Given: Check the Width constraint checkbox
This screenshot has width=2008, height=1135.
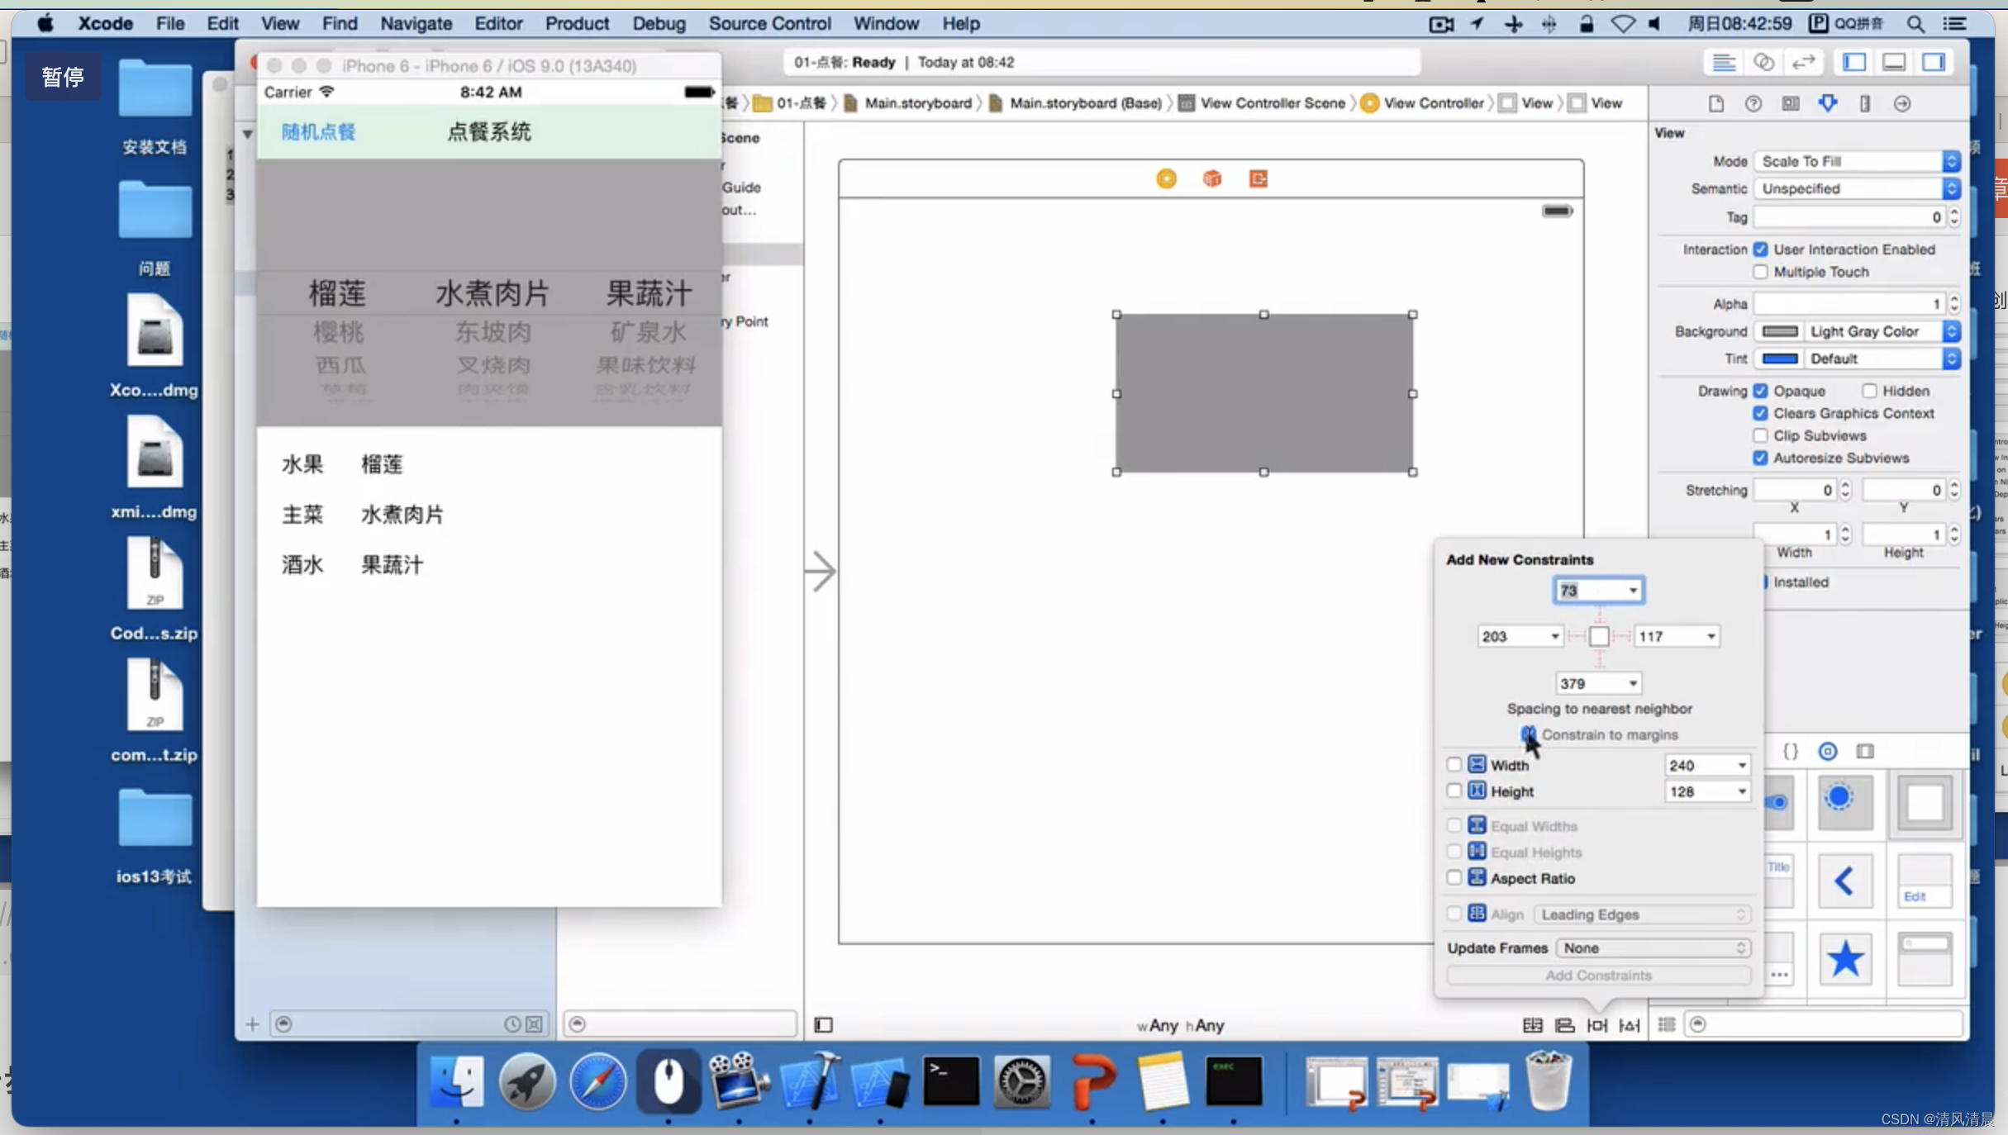Looking at the screenshot, I should (1454, 765).
